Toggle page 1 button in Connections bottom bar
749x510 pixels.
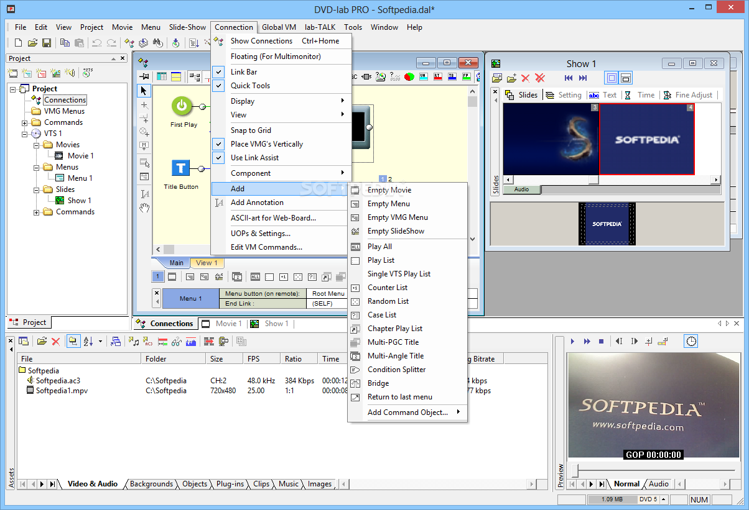[158, 277]
